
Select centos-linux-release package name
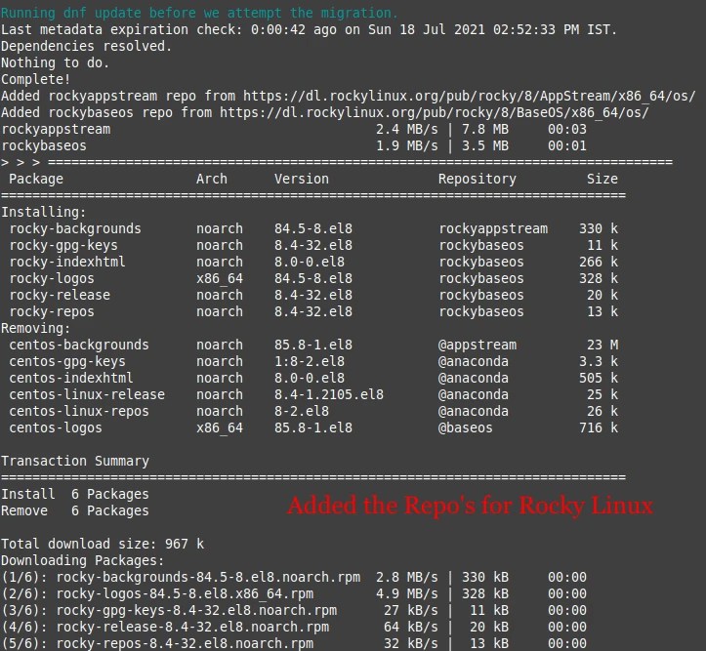pyautogui.click(x=87, y=395)
